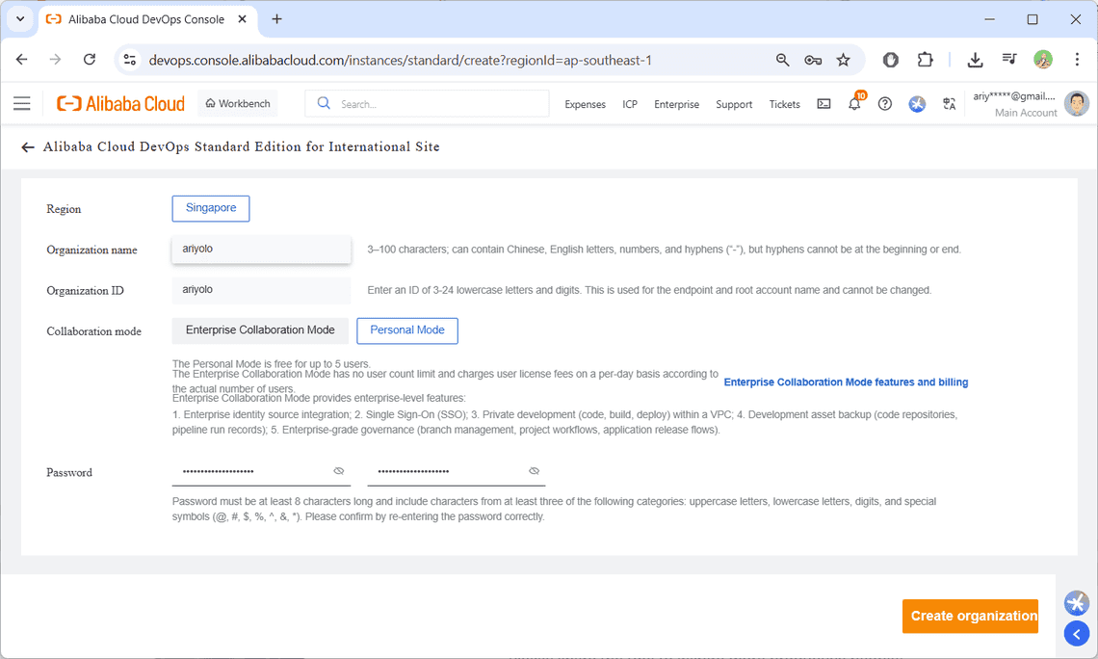Click the help question mark icon
The height and width of the screenshot is (659, 1098).
[885, 104]
